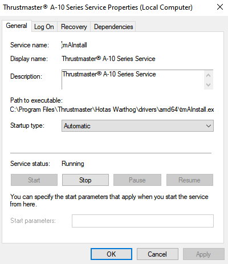Click inside the Description text box
This screenshot has width=228, height=264.
[133, 80]
